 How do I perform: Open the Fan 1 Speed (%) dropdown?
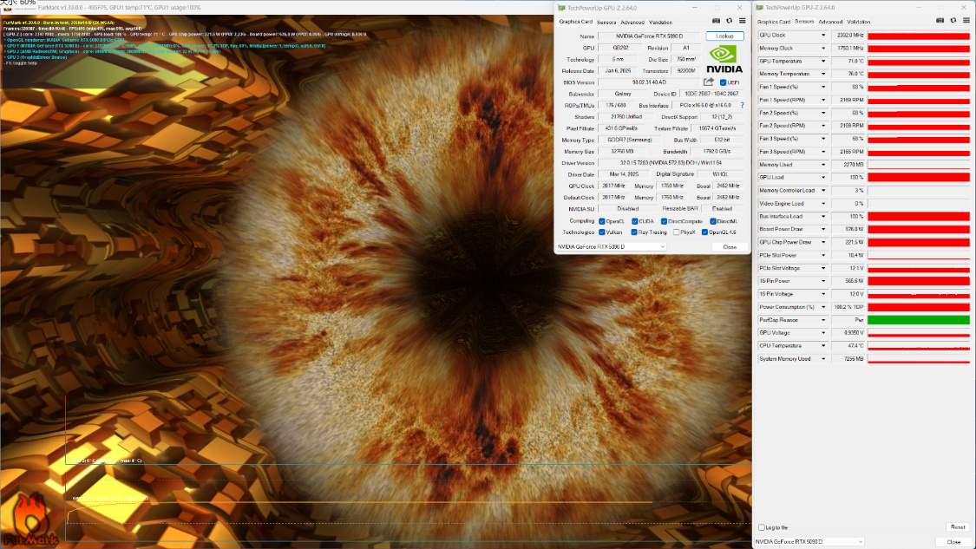(823, 87)
